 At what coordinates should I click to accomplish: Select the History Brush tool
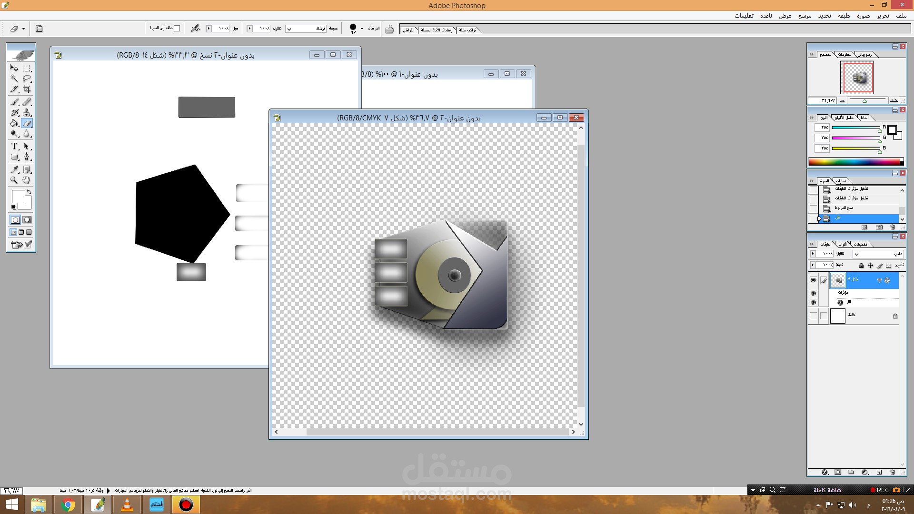click(14, 113)
